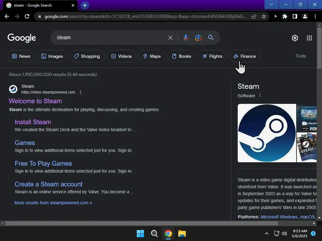The width and height of the screenshot is (322, 241).
Task: Toggle the Chrome side panel icon
Action: 295,16
